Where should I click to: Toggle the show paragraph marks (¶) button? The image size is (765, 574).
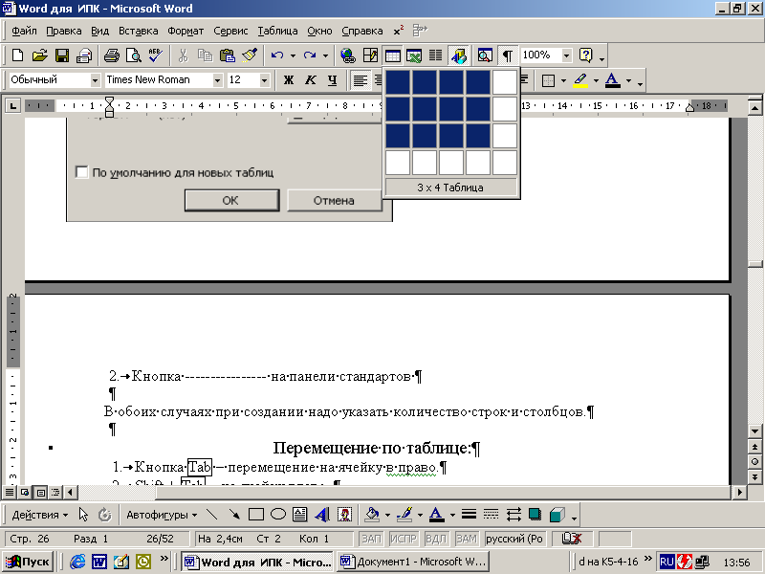508,55
